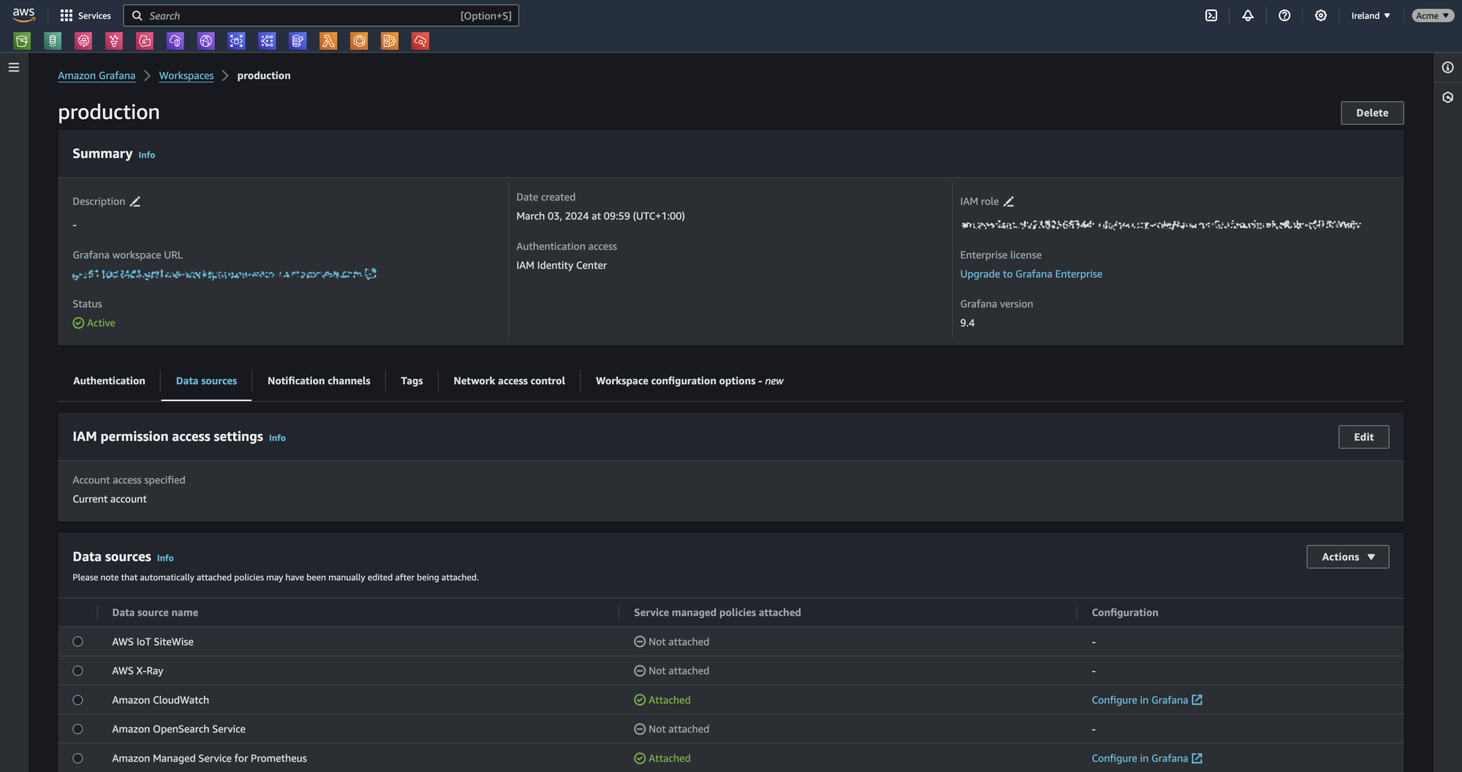
Task: Select the Amazon CloudWatch radio button
Action: (78, 700)
